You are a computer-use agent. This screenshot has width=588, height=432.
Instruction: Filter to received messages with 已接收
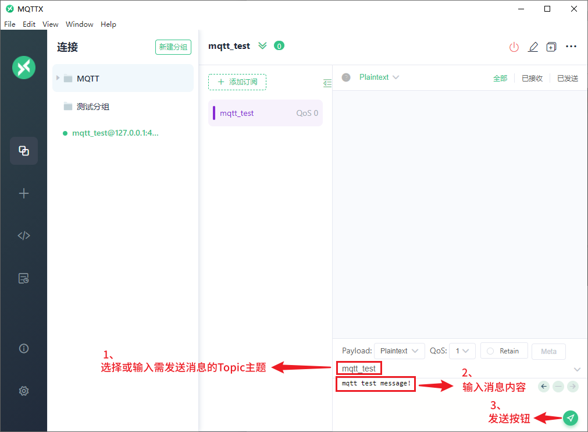click(532, 79)
